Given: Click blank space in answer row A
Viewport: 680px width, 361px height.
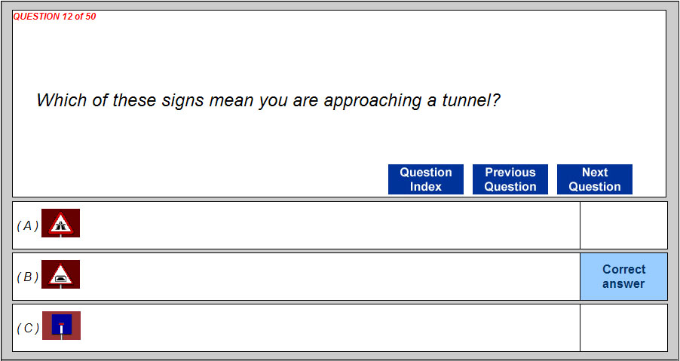Looking at the screenshot, I should pos(324,225).
